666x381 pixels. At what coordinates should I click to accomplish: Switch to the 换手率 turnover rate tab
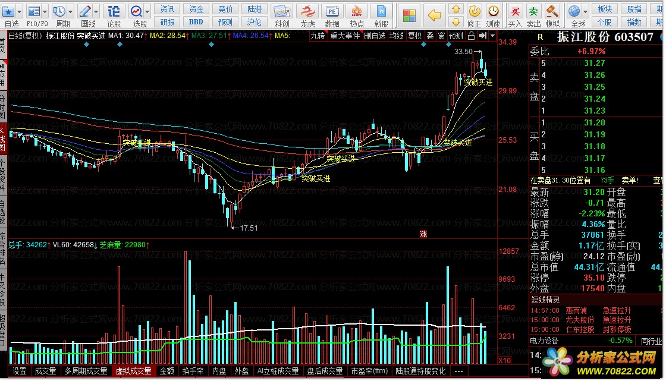point(193,371)
